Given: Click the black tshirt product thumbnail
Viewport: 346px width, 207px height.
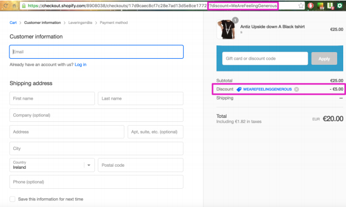Looking at the screenshot, I should click(226, 29).
